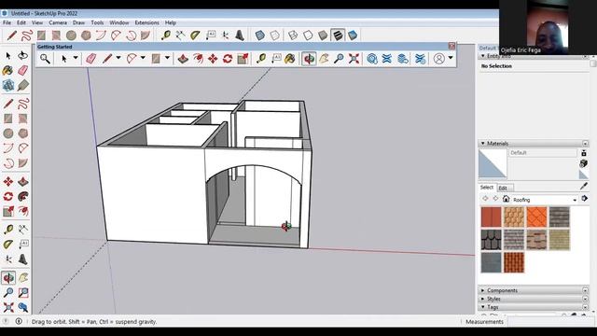Select the Eraser tool in Getting Started toolbar

[x=91, y=59]
